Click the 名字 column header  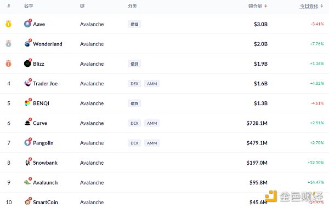(x=29, y=6)
